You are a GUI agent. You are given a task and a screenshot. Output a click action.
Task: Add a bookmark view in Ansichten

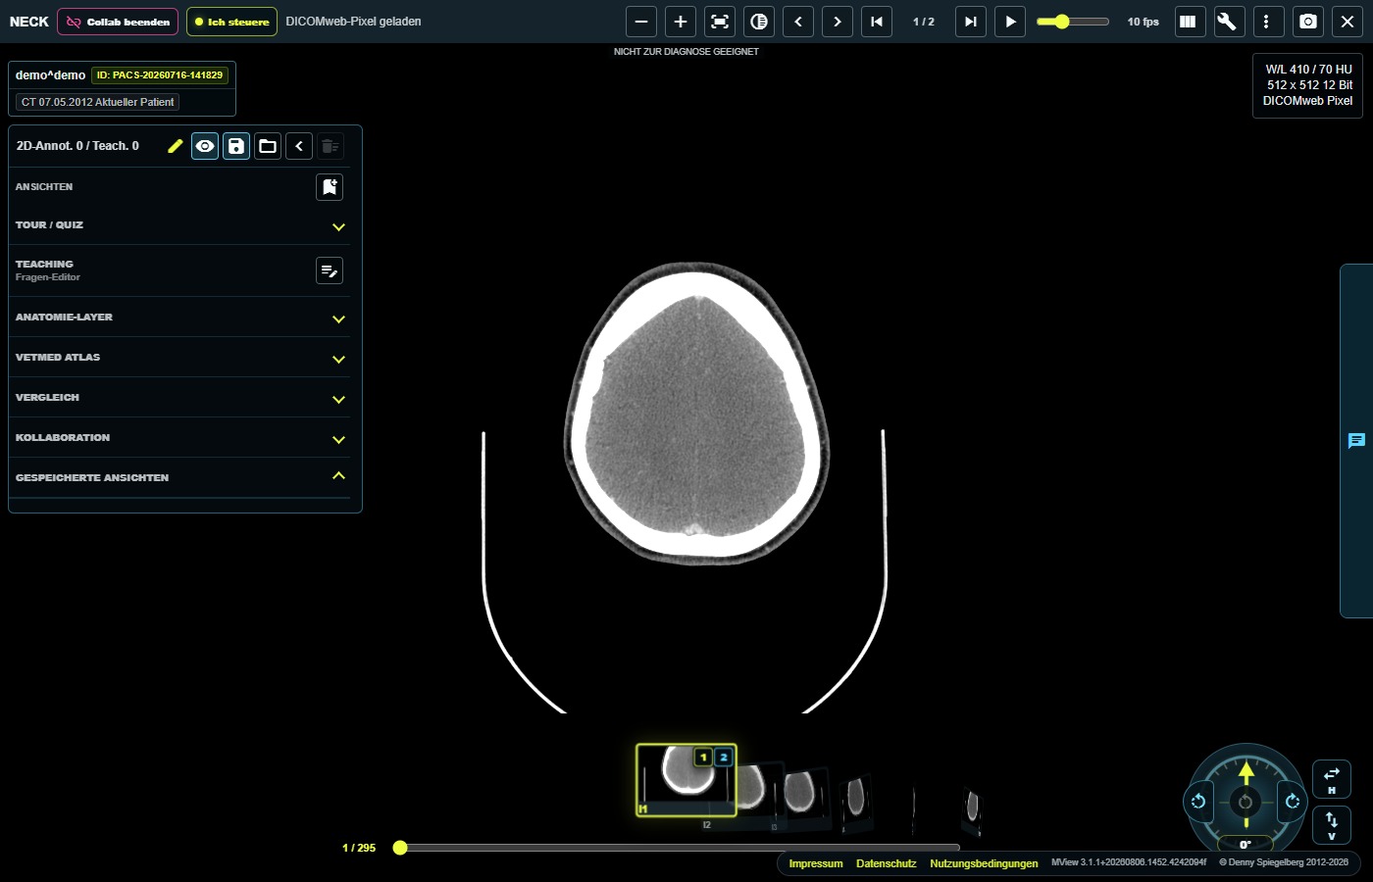(x=330, y=186)
